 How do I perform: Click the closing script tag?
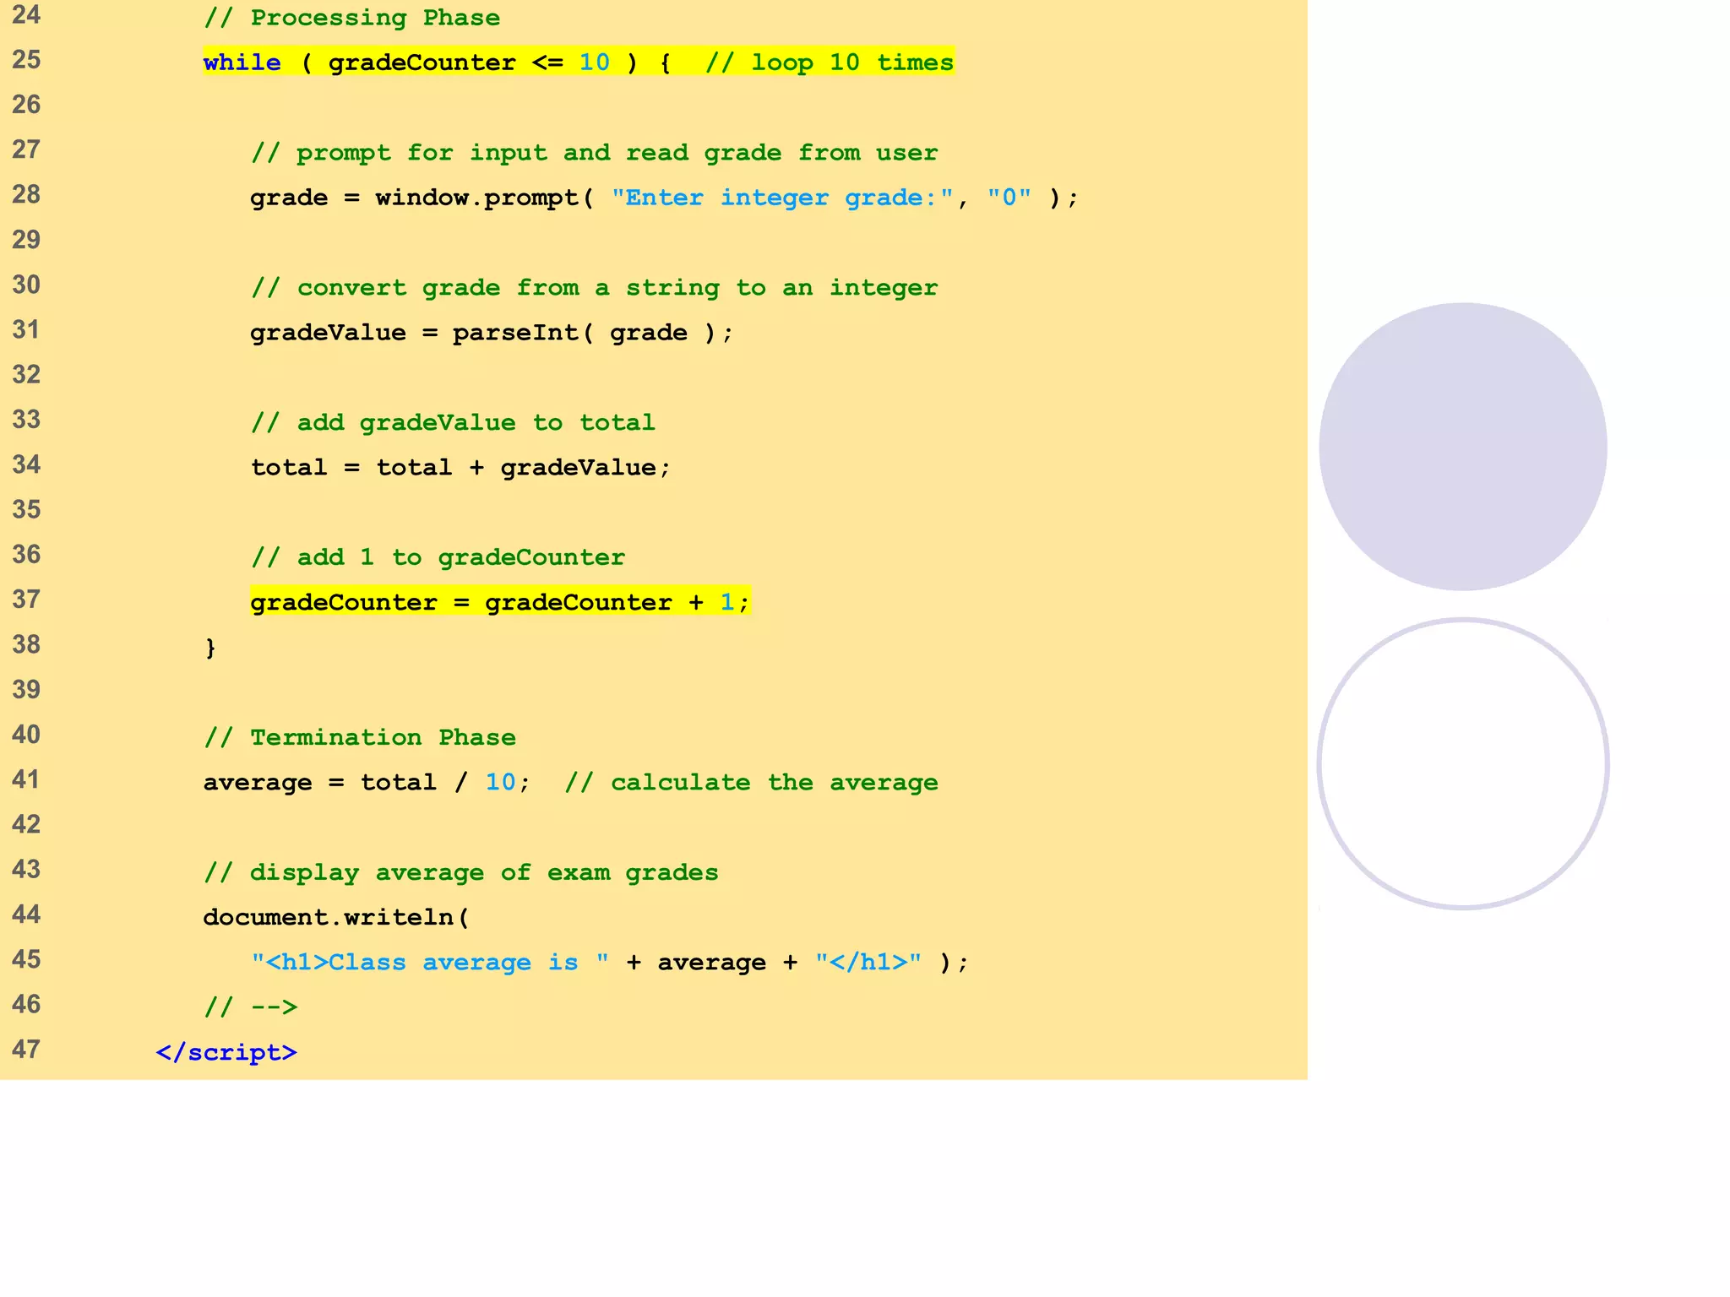click(226, 1052)
